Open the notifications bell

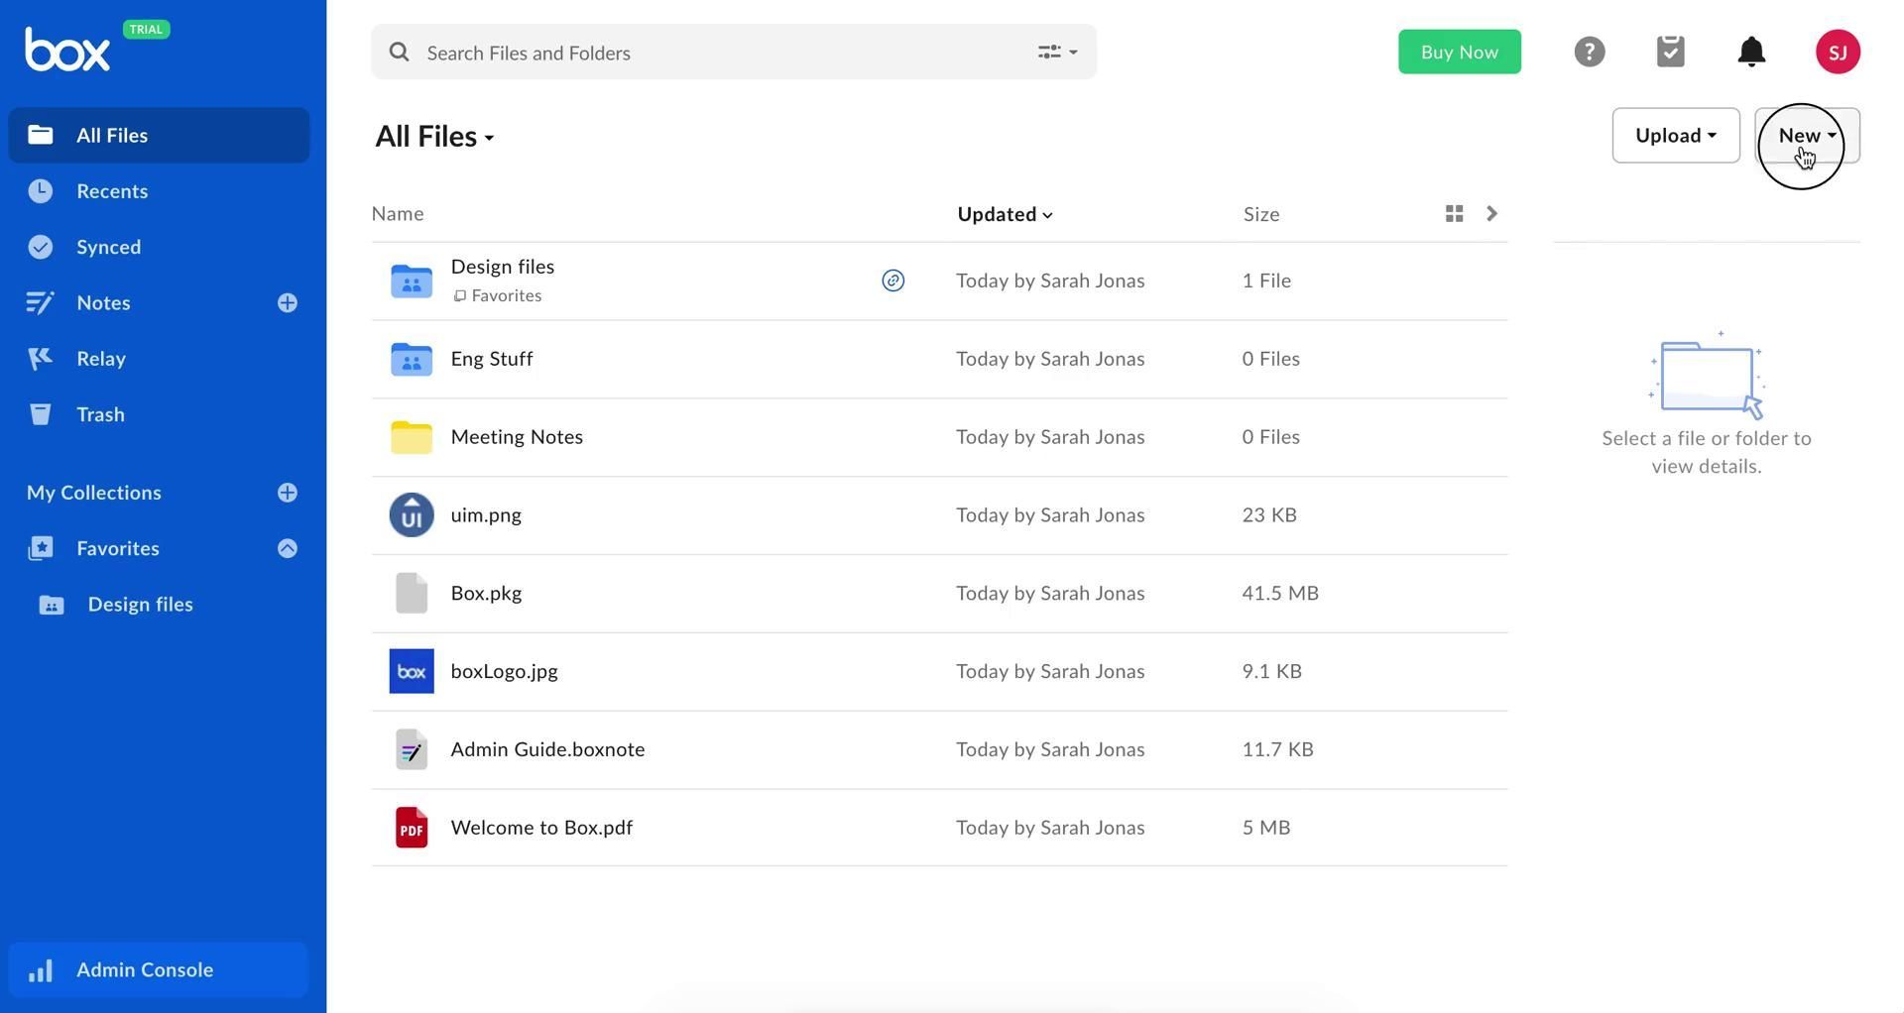[1751, 52]
